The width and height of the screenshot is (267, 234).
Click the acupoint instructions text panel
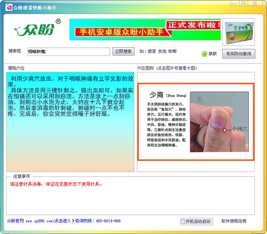[70, 122]
